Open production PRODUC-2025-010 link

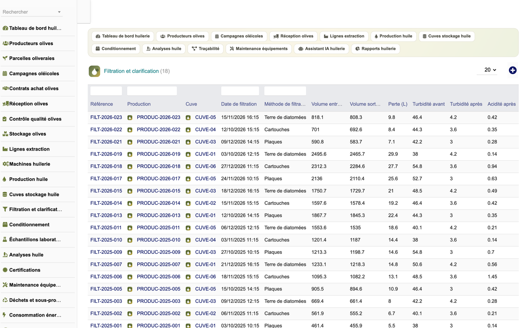pos(159,240)
